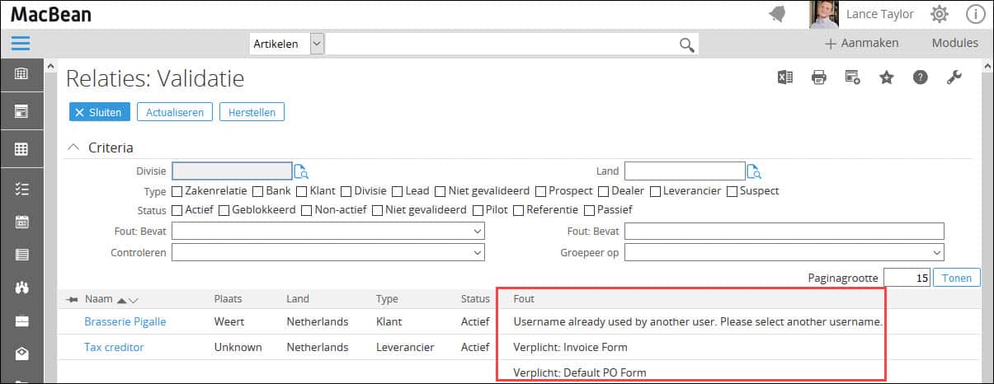Open the Artikelen search dropdown
994x384 pixels.
(317, 44)
